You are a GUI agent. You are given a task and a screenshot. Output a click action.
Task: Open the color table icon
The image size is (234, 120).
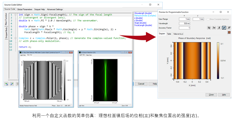click(229, 32)
